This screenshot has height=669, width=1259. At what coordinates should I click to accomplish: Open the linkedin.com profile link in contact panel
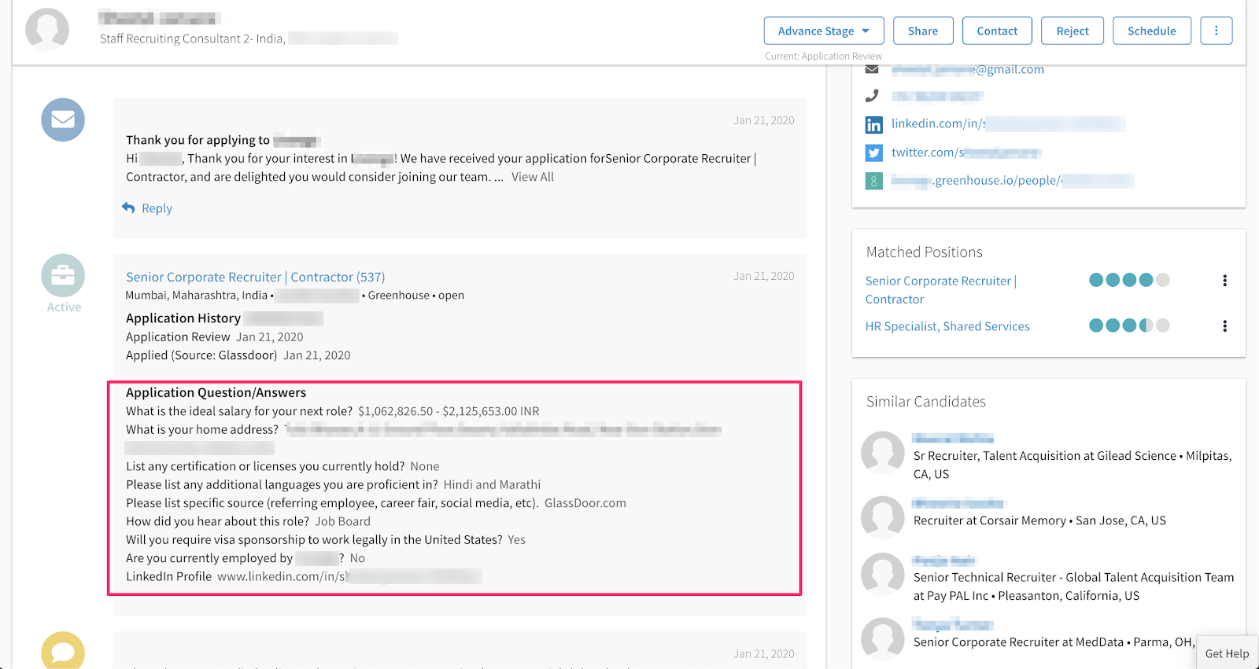click(1008, 123)
